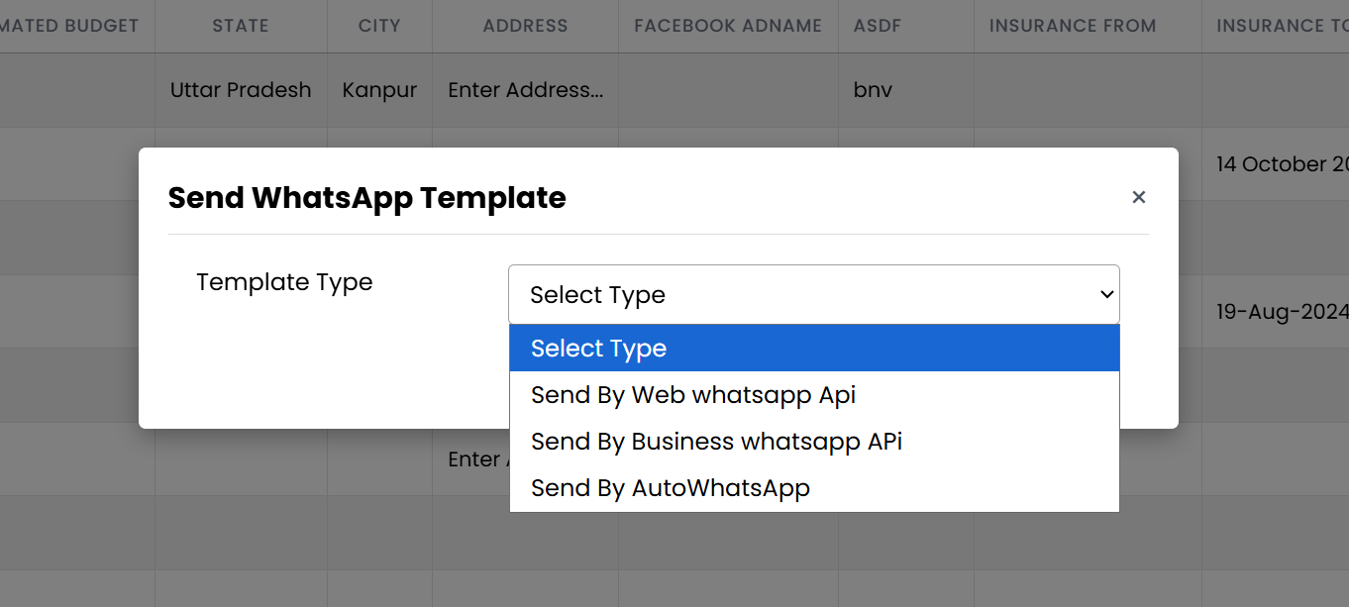Click the STATE column header
Viewport: 1349px width, 607px height.
click(x=240, y=26)
